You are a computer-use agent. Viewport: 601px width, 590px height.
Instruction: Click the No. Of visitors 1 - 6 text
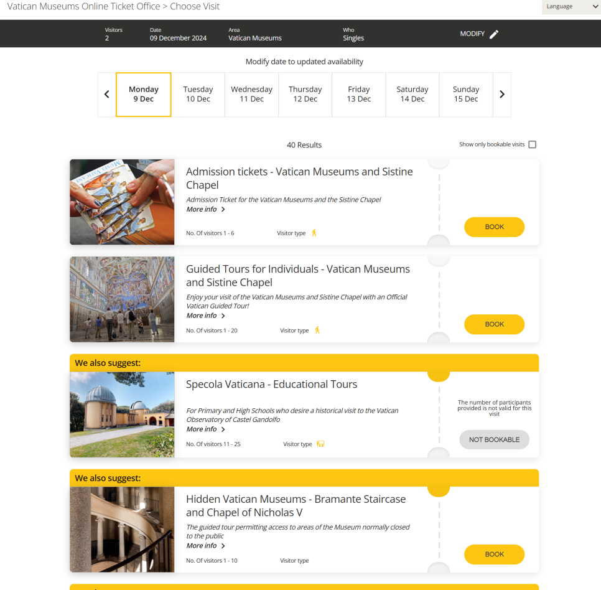(x=210, y=233)
